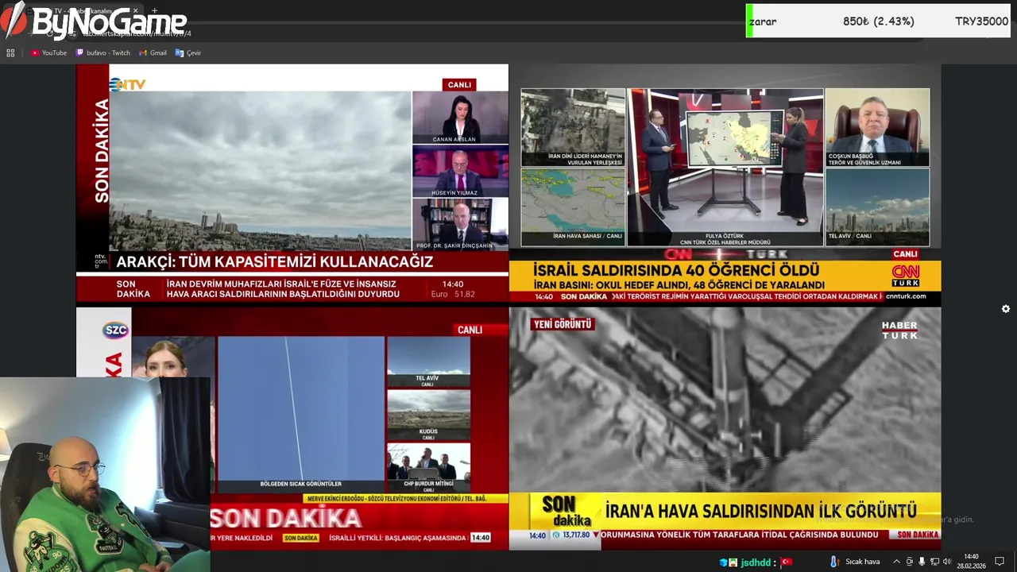The height and width of the screenshot is (572, 1017).
Task: Select the CNN Türk live stream panel
Action: tap(725, 184)
